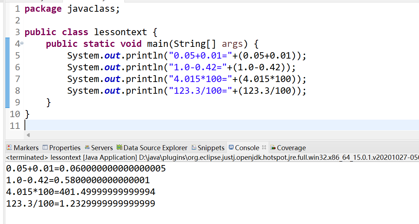Click the Markers view icon
The image size is (419, 224).
[x=10, y=148]
